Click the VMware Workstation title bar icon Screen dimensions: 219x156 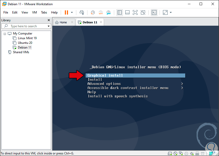pyautogui.click(x=4, y=4)
